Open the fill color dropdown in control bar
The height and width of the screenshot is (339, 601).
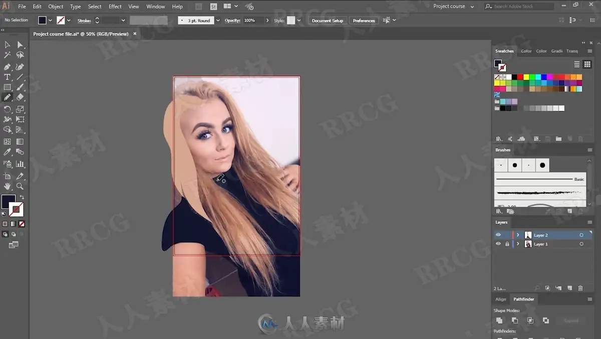50,21
